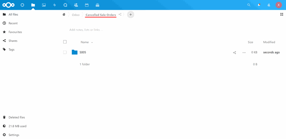Click the search magnifier icon
The image size is (286, 139).
(x=249, y=5)
